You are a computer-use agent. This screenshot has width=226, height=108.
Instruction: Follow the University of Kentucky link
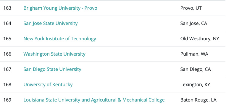tap(48, 85)
